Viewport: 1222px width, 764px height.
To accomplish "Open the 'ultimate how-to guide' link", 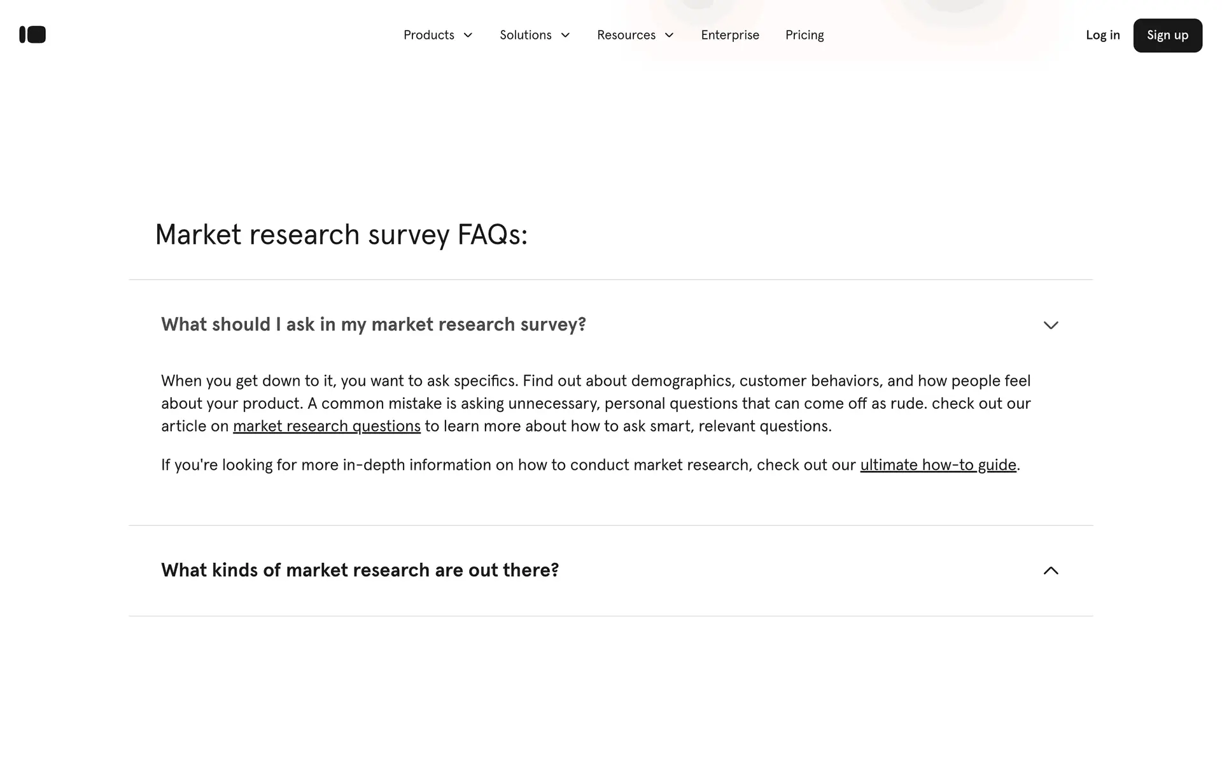I will 938,465.
